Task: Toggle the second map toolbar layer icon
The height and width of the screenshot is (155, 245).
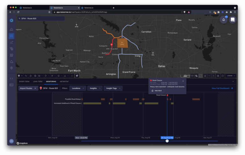Action: tap(26, 76)
